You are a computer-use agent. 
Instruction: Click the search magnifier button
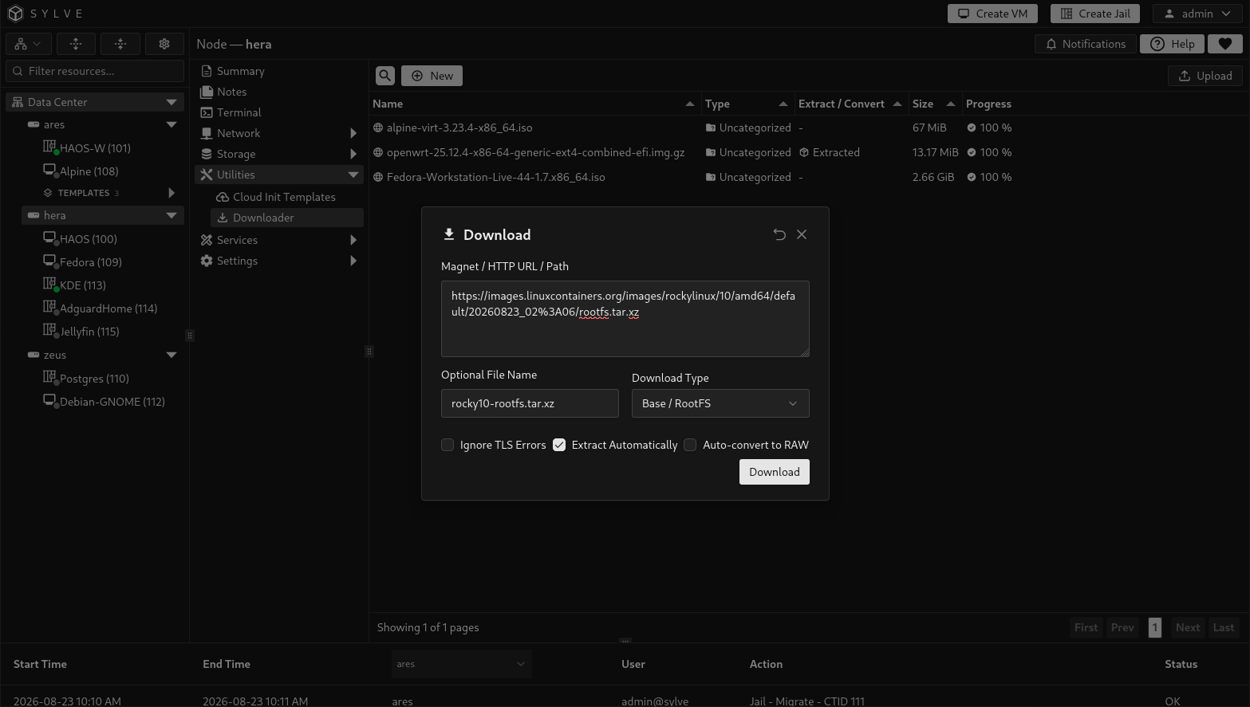coord(385,76)
